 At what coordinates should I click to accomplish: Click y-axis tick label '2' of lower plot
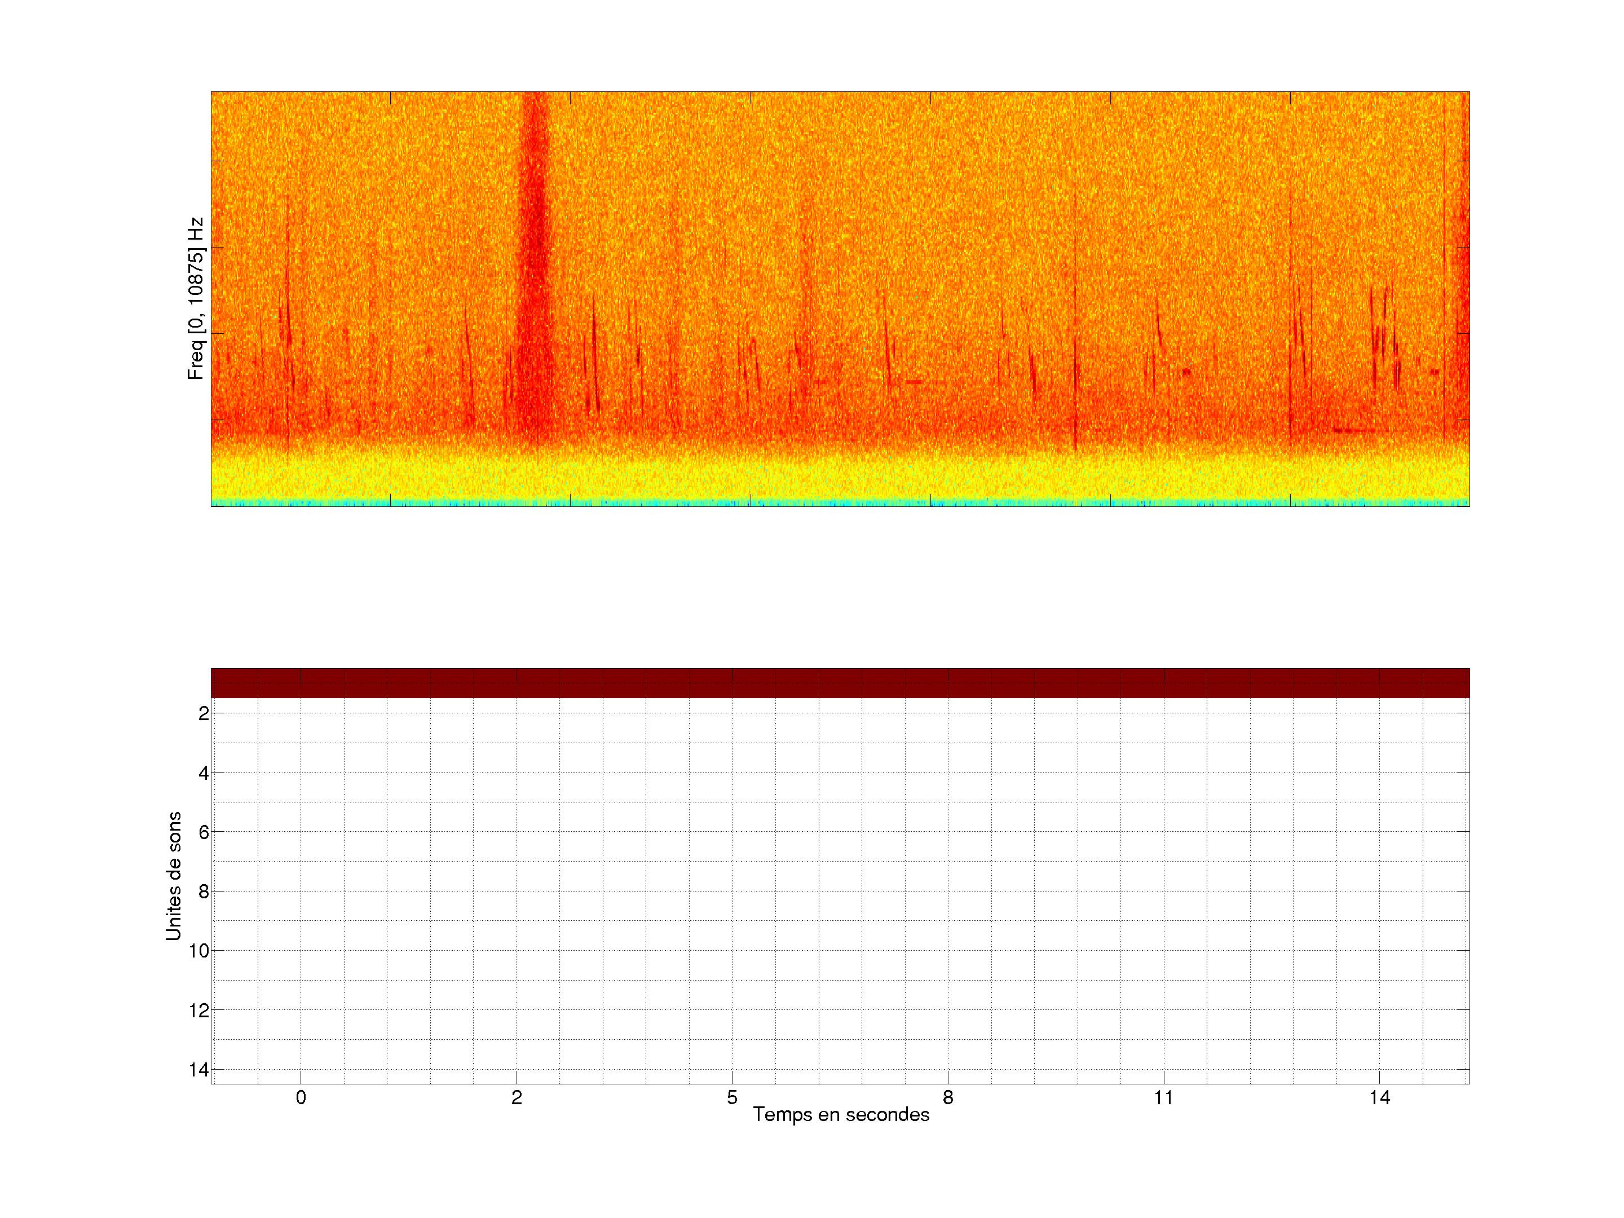click(x=204, y=714)
